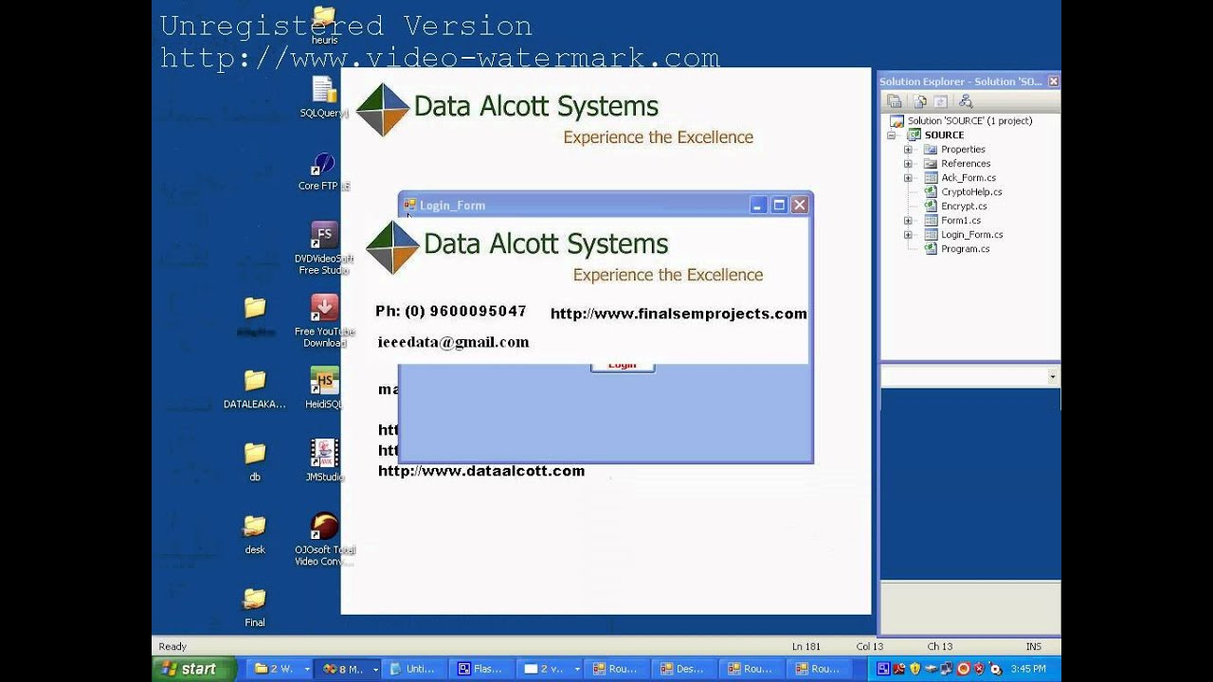Click the View Class Diagram toolbar icon
Viewport: 1213px width, 682px height.
click(x=966, y=101)
